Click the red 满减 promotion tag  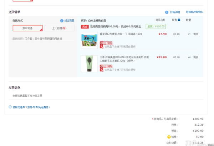click(85, 27)
